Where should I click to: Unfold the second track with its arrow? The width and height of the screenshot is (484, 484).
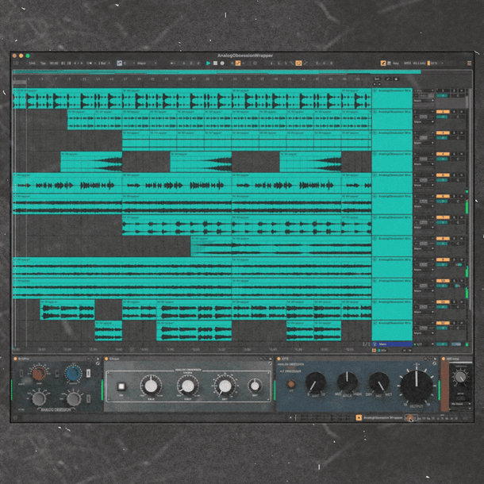[375, 112]
